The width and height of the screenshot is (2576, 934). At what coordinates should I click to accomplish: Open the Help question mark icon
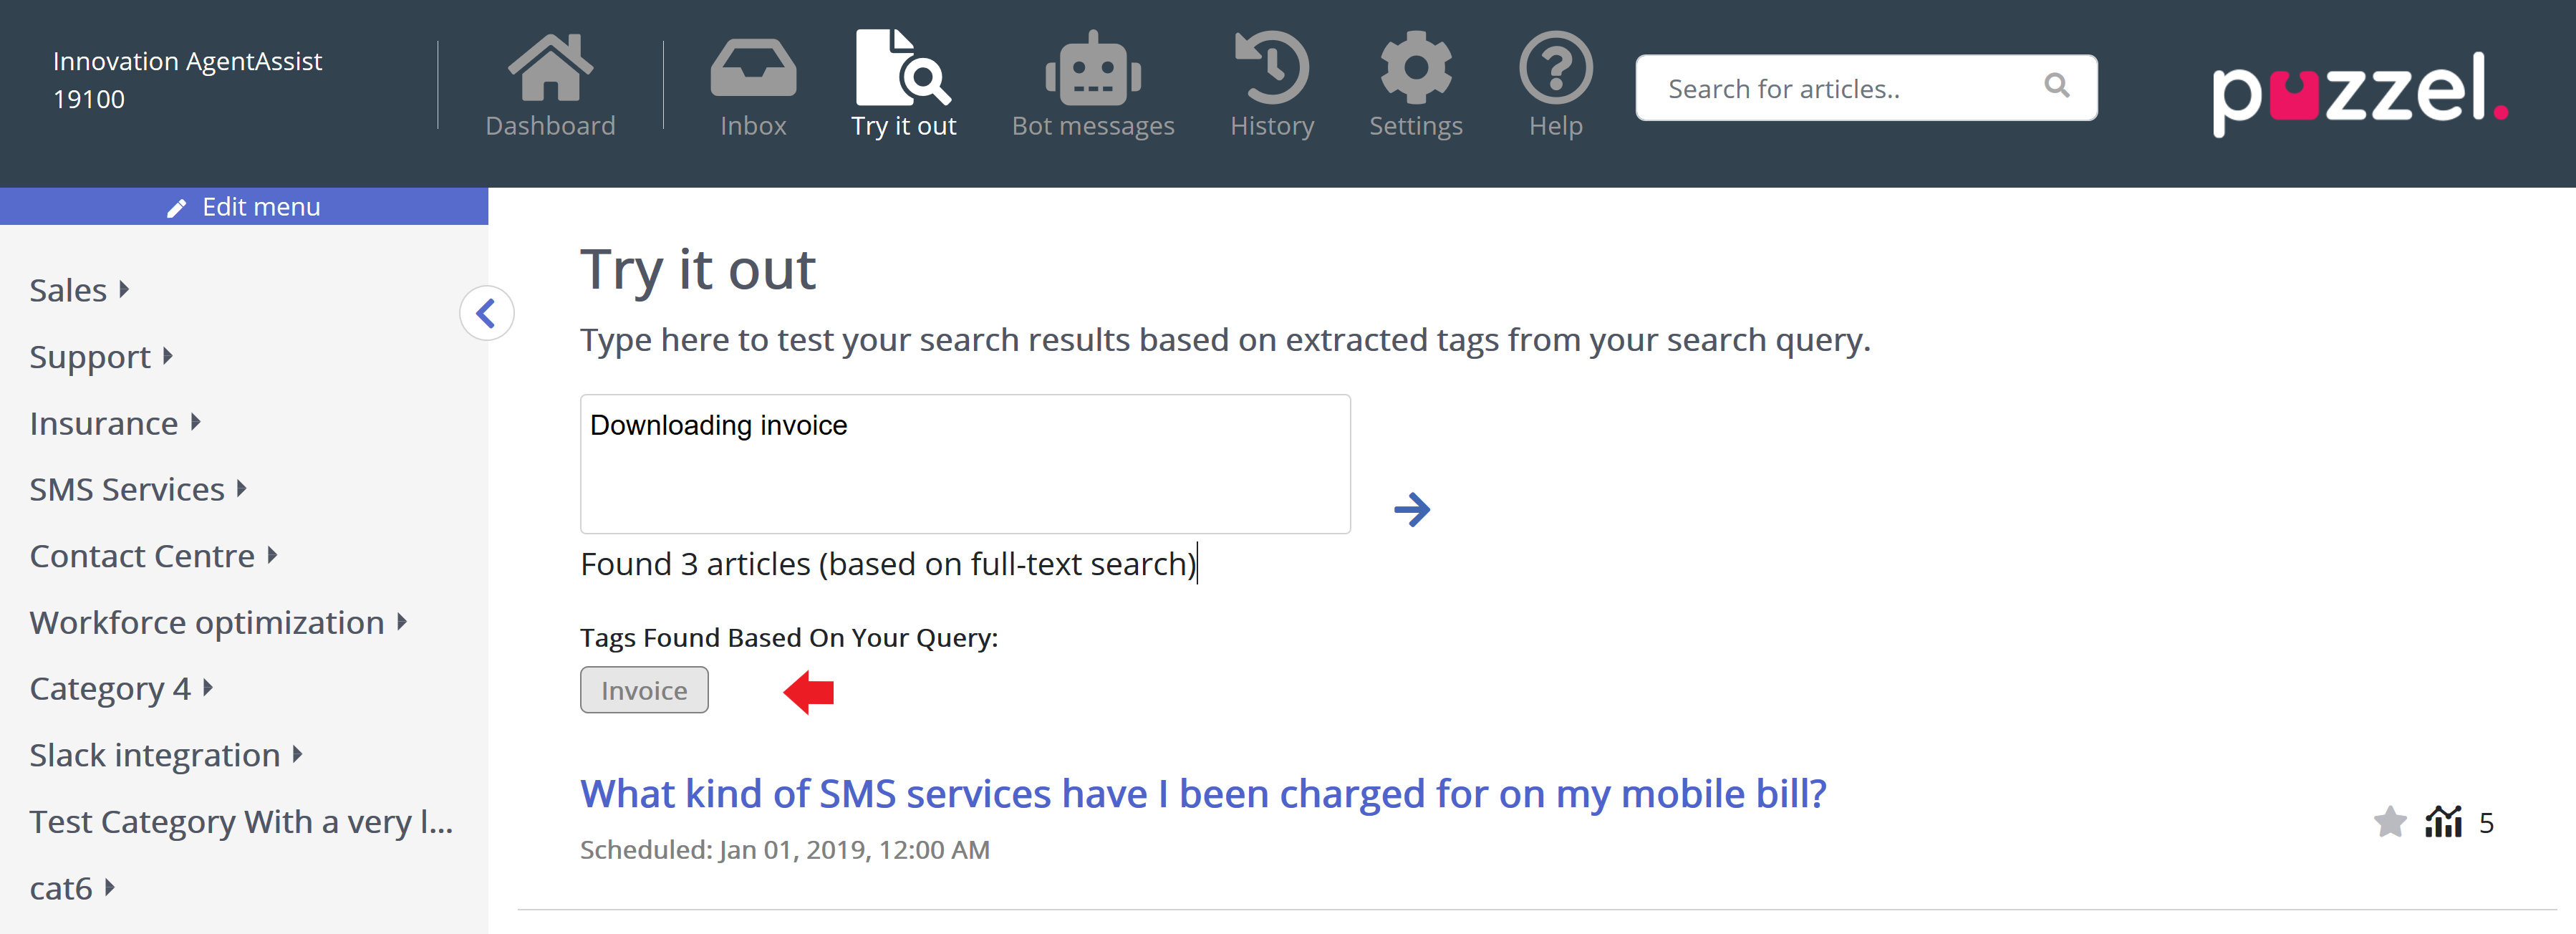pyautogui.click(x=1555, y=68)
